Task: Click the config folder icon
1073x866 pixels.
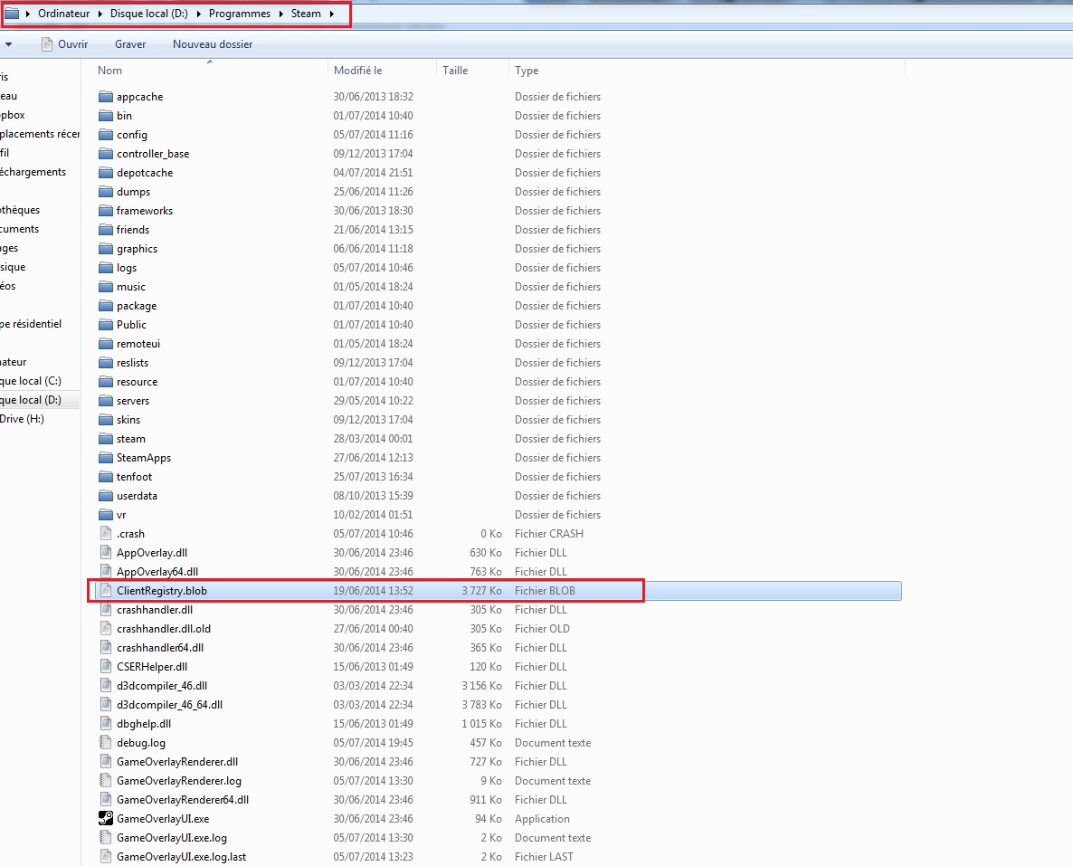Action: coord(105,135)
